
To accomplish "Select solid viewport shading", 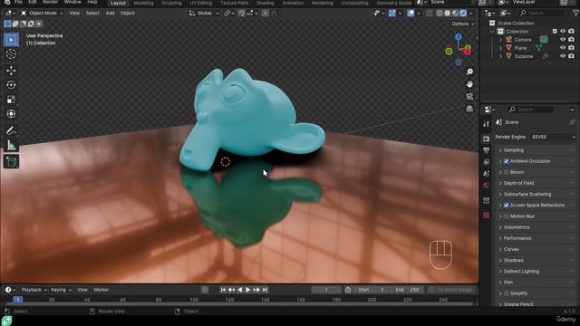I will pos(447,13).
